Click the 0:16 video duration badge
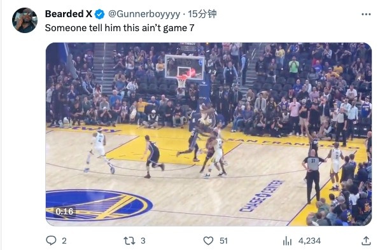The width and height of the screenshot is (380, 250). [64, 211]
